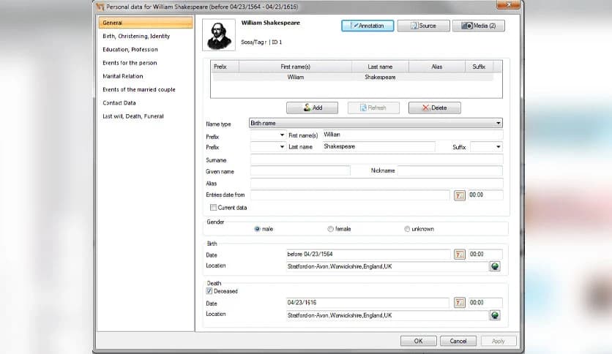Image resolution: width=612 pixels, height=354 pixels.
Task: Open calendar icon for Entries date from
Action: coord(460,195)
